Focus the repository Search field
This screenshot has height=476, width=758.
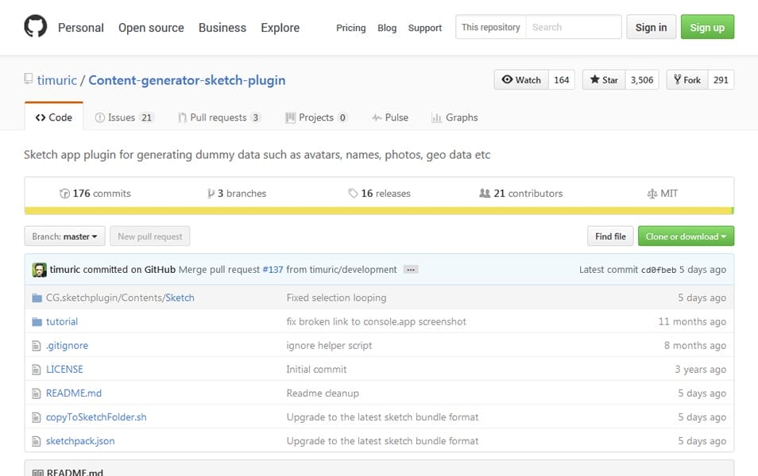572,27
